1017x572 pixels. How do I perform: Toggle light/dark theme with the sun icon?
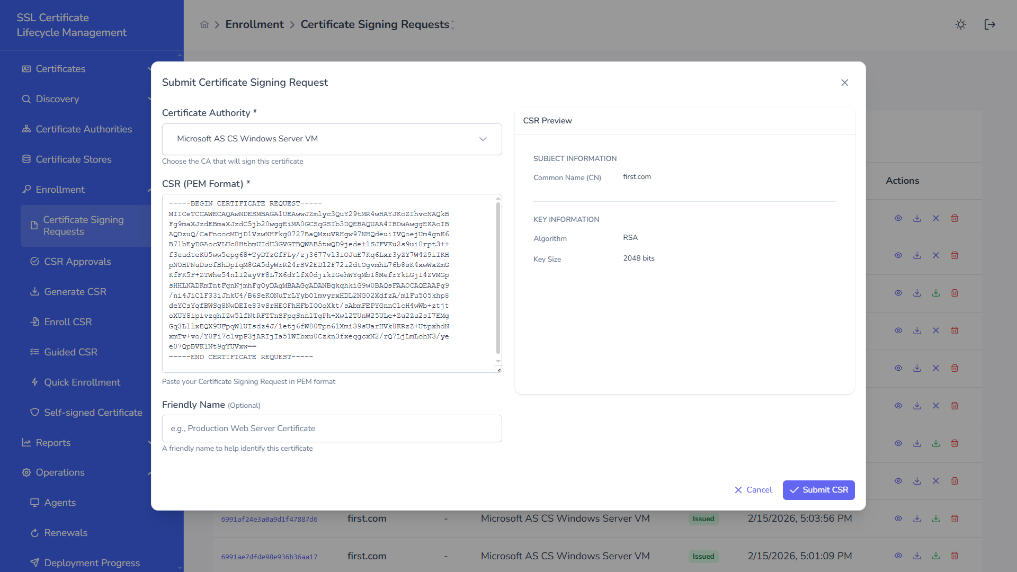point(960,24)
